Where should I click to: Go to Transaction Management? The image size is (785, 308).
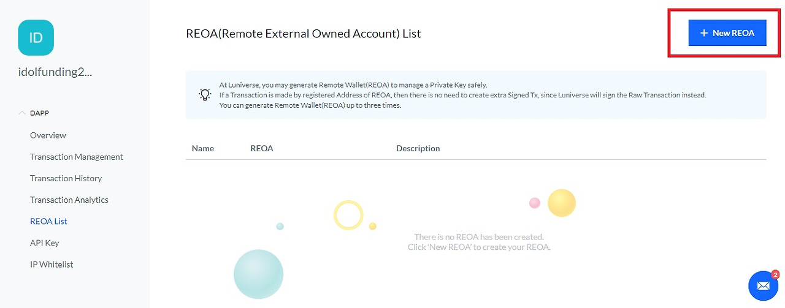click(x=77, y=157)
